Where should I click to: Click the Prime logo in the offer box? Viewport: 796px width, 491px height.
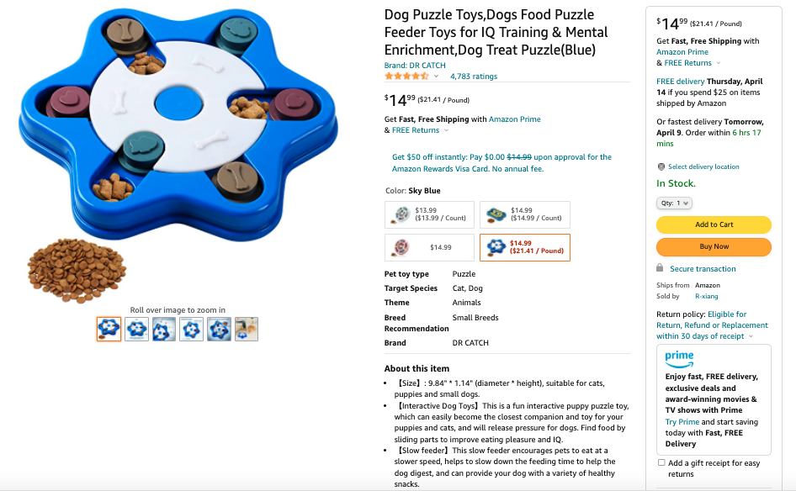pyautogui.click(x=679, y=359)
